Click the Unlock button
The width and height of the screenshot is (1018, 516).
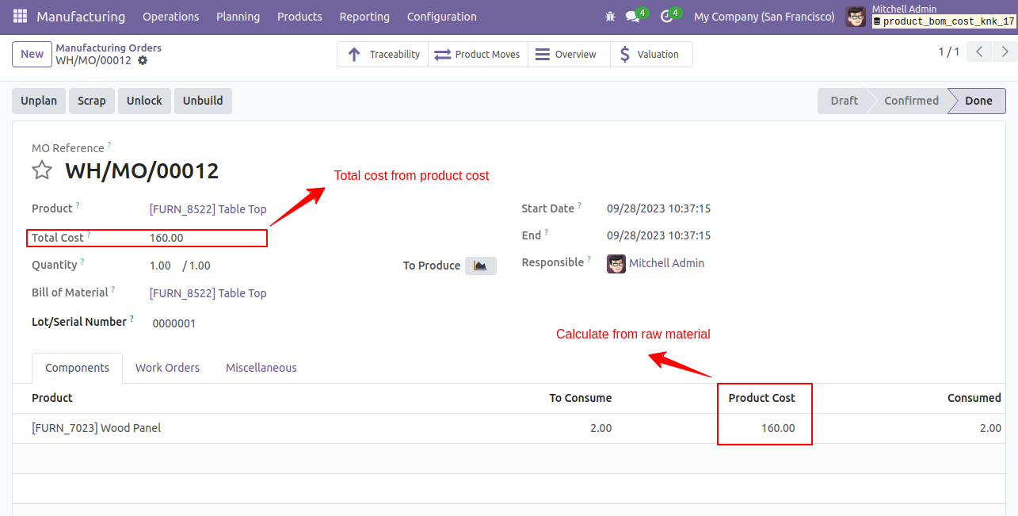(144, 101)
